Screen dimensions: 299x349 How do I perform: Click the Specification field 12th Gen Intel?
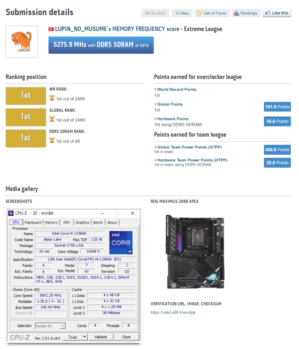coord(85,259)
